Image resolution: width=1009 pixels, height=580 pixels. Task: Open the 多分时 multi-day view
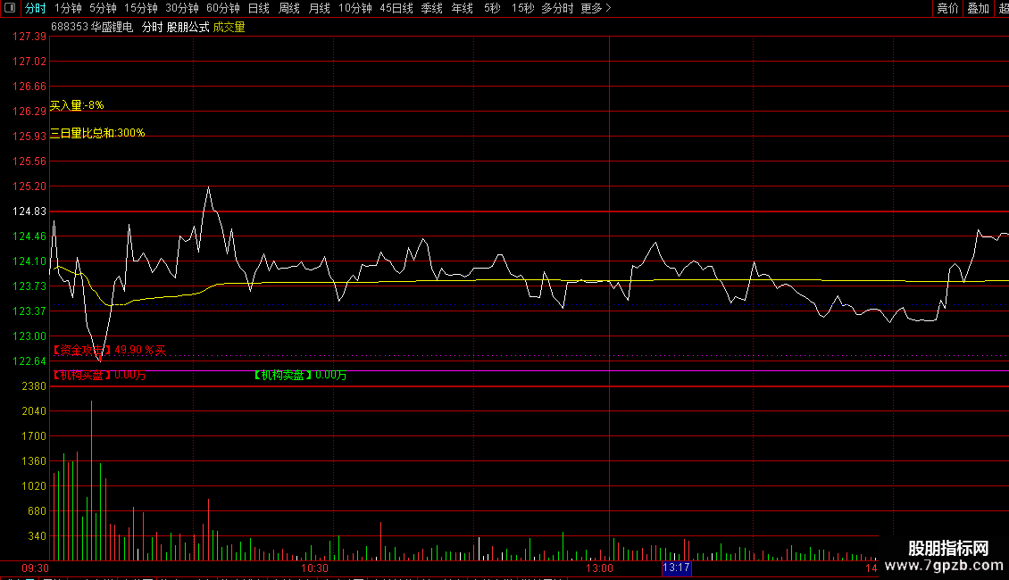(557, 8)
